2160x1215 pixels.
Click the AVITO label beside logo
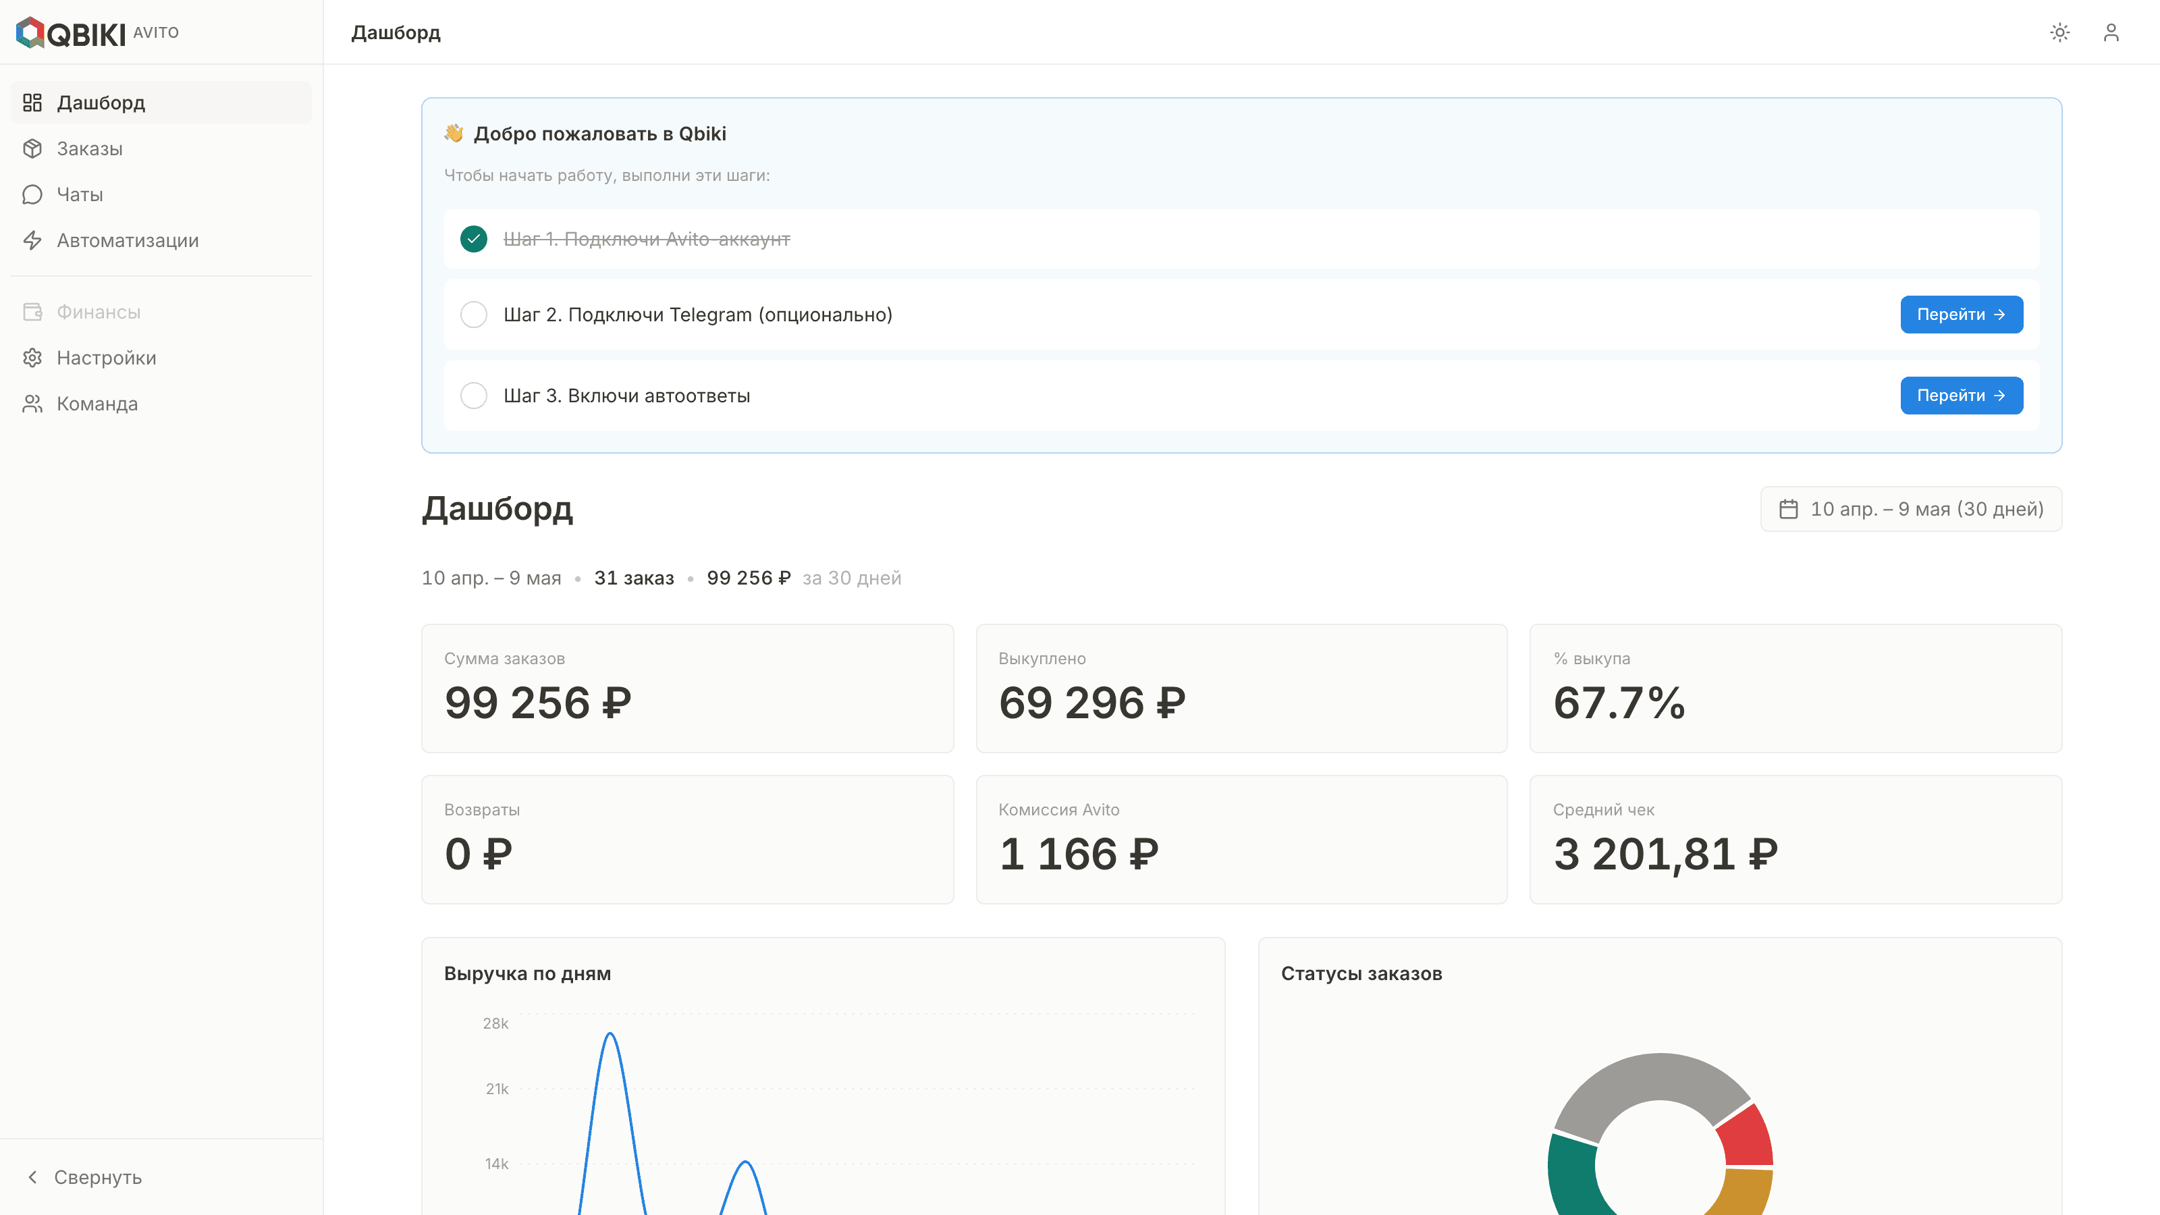pyautogui.click(x=156, y=32)
